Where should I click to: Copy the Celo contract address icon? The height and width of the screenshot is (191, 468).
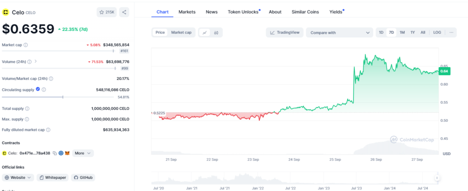point(55,153)
